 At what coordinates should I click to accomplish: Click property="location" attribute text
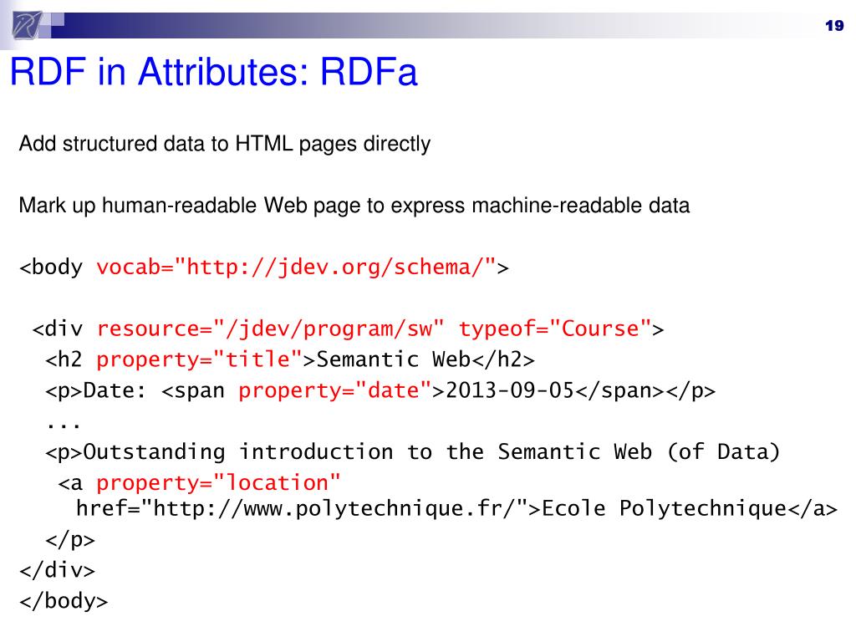pyautogui.click(x=218, y=483)
